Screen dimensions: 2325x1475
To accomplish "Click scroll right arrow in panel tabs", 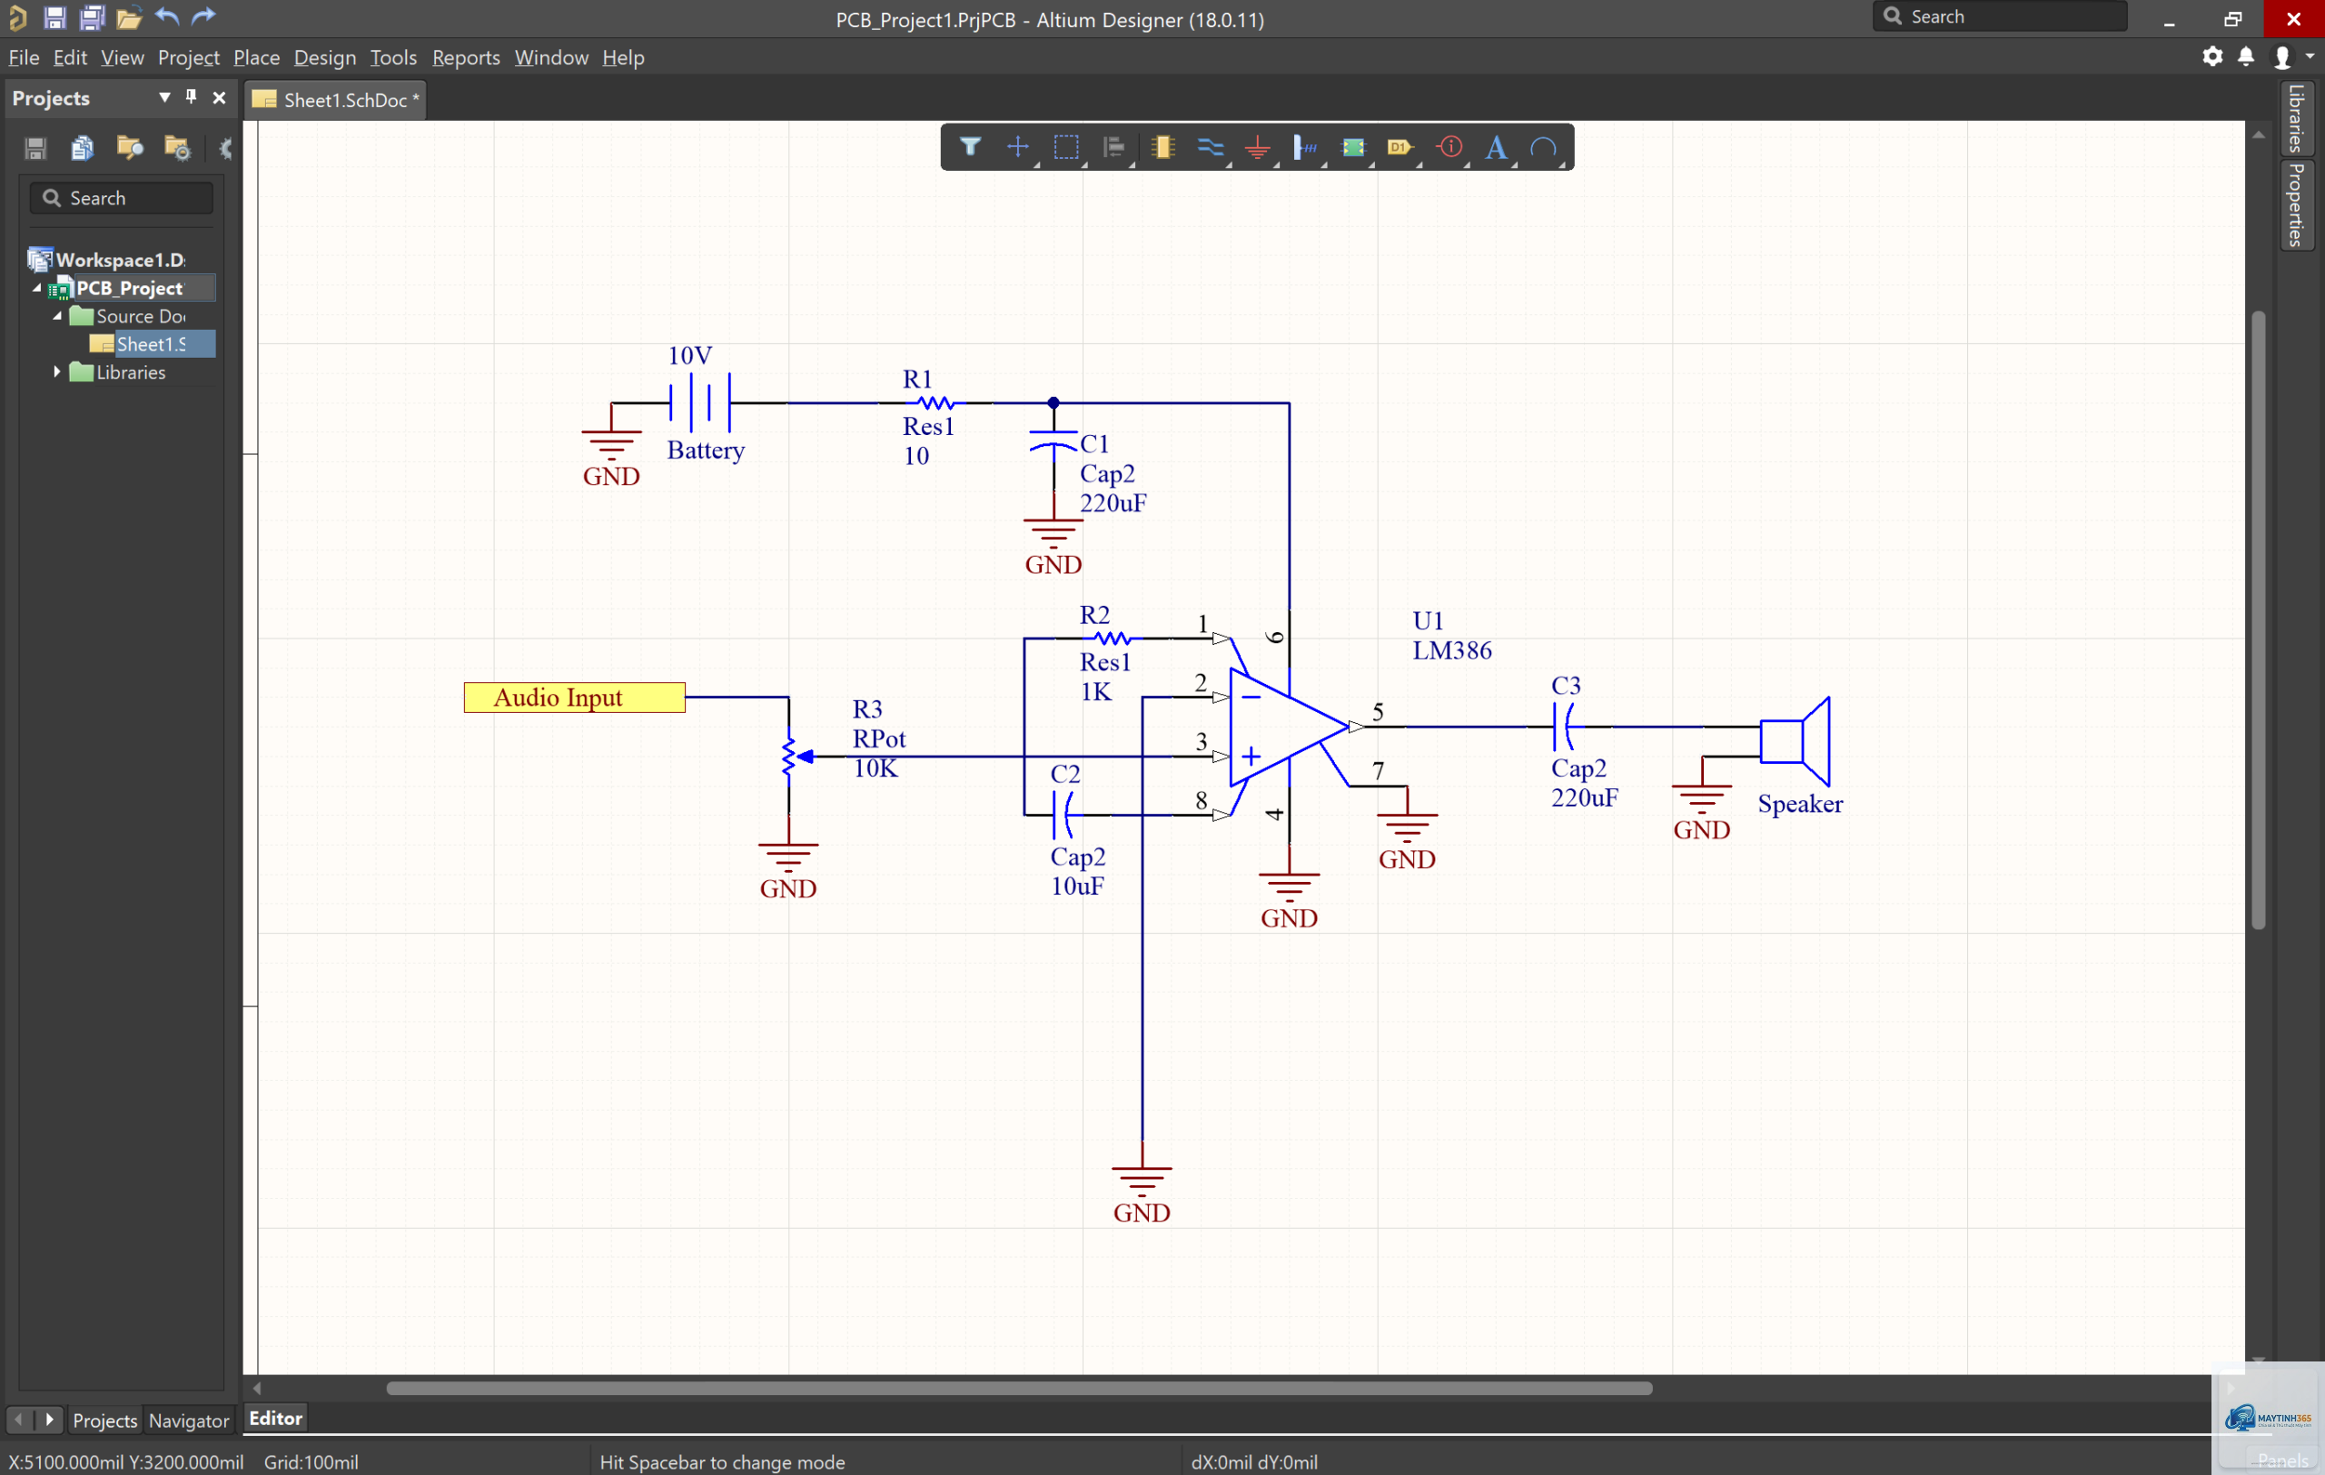I will tap(49, 1420).
